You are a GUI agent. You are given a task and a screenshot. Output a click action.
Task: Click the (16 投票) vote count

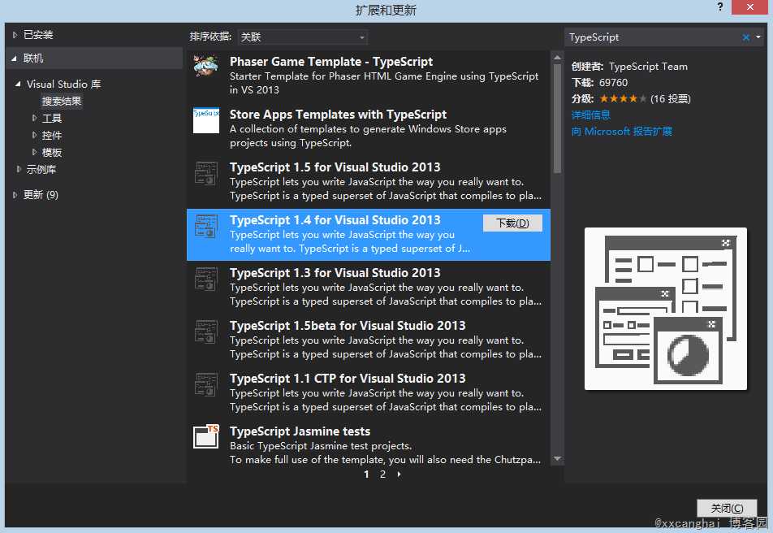point(671,98)
